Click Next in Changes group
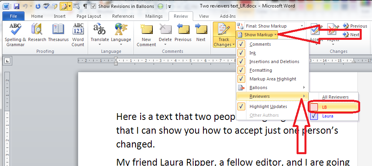The height and width of the screenshot is (166, 372). tap(351, 35)
